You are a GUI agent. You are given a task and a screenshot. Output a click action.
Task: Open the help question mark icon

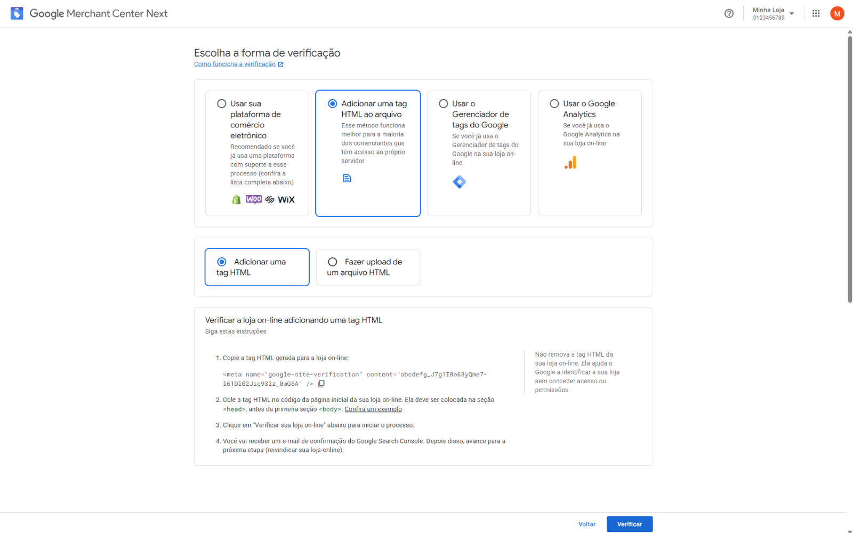[729, 13]
